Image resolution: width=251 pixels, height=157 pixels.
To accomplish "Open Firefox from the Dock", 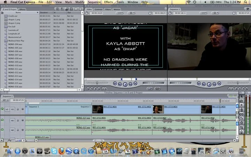I will click(62, 151).
